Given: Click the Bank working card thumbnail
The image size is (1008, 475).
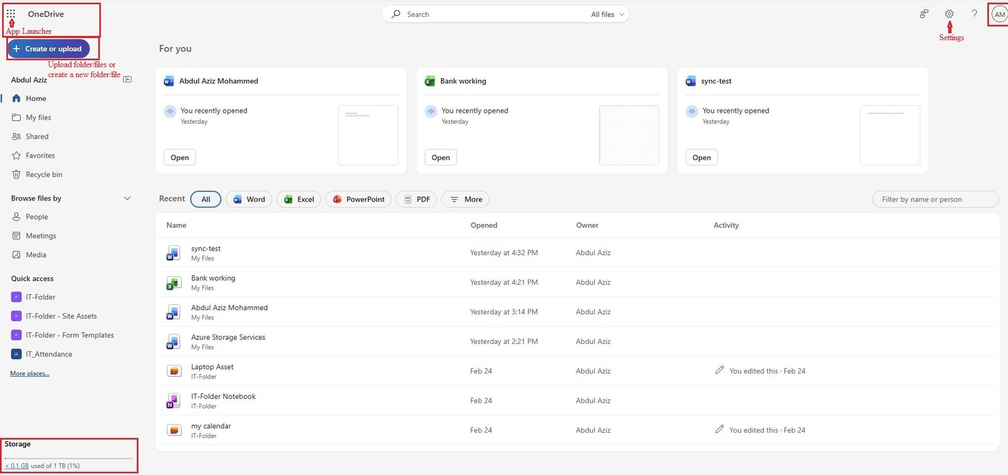Looking at the screenshot, I should (629, 135).
